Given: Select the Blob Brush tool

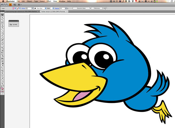Looking at the screenshot, I should (2, 40).
